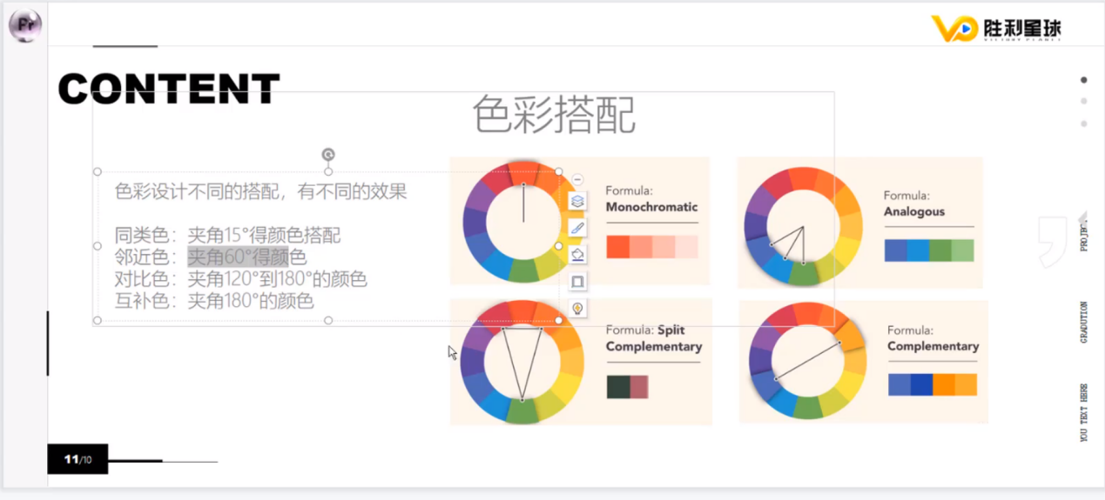
Task: Select the first dark navigation dot
Action: (1084, 80)
